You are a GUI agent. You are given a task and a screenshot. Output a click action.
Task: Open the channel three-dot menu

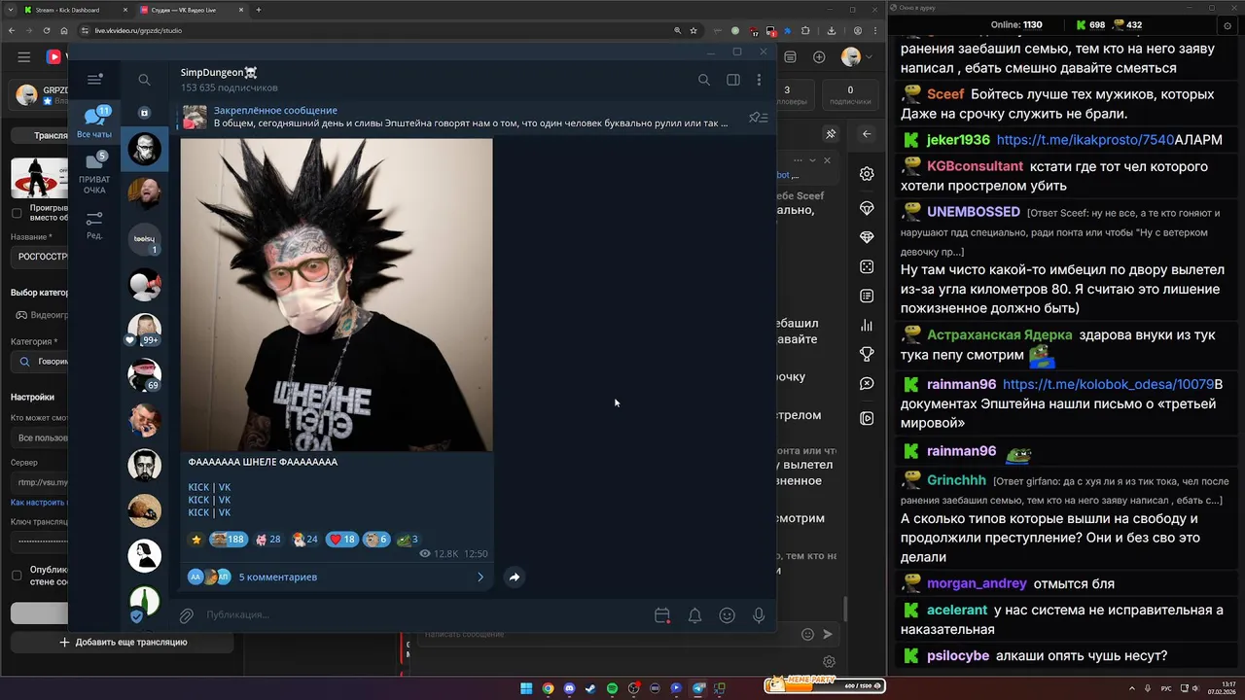(759, 80)
